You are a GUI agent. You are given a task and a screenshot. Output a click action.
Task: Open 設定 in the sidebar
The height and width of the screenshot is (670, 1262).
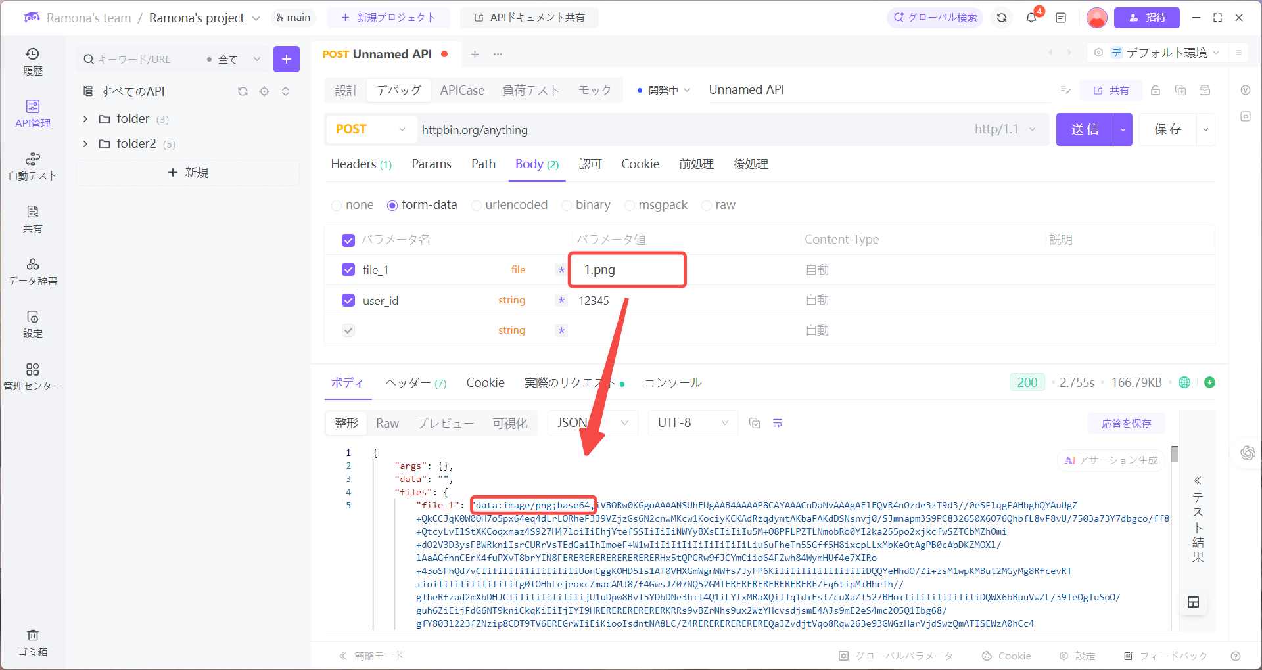click(x=32, y=324)
